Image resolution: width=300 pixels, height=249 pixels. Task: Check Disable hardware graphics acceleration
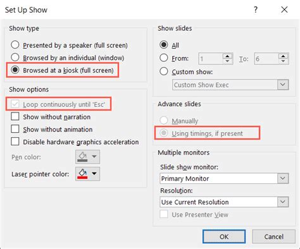pyautogui.click(x=15, y=142)
